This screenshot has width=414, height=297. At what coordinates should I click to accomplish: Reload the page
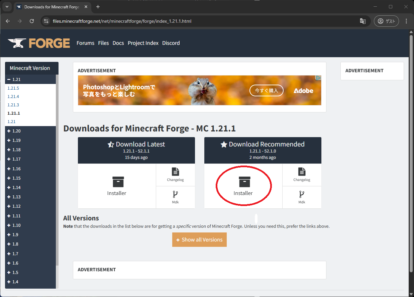(32, 21)
